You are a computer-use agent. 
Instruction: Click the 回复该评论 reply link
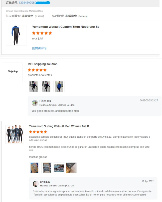(39, 48)
